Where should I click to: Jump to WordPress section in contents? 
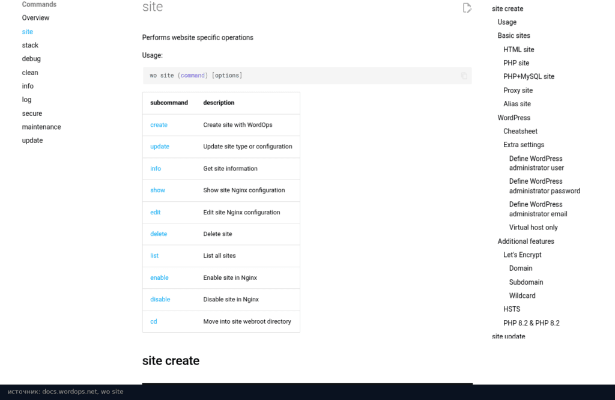coord(514,118)
